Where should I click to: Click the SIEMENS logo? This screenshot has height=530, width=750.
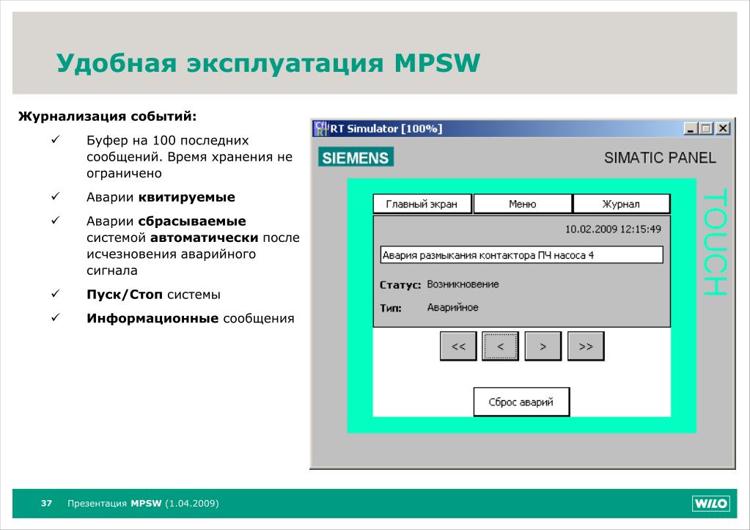356,158
